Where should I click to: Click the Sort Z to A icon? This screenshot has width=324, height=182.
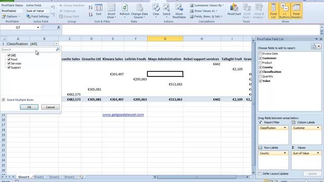[x=91, y=15]
